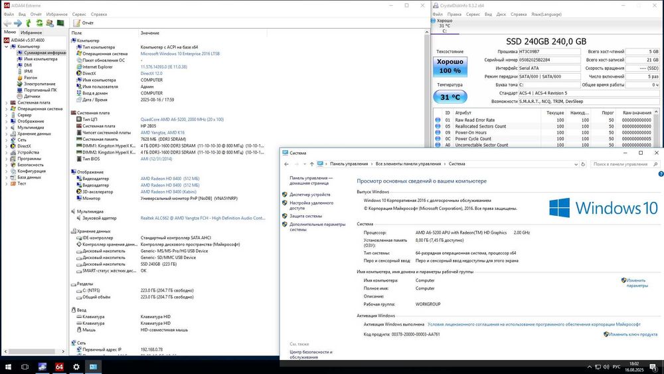Viewport: 664px width, 374px height.
Task: Click serial number field 050B2025B2284
Action: (549, 60)
